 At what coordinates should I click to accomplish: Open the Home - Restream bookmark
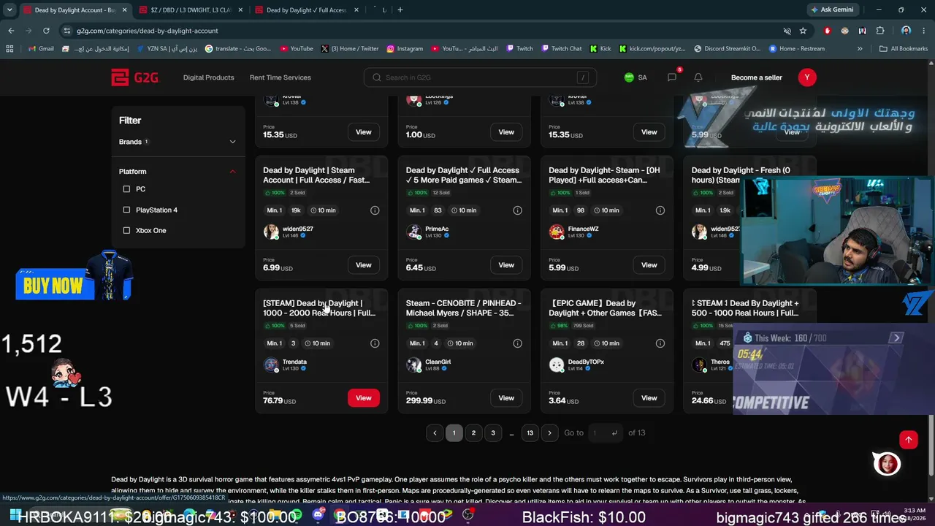[796, 49]
